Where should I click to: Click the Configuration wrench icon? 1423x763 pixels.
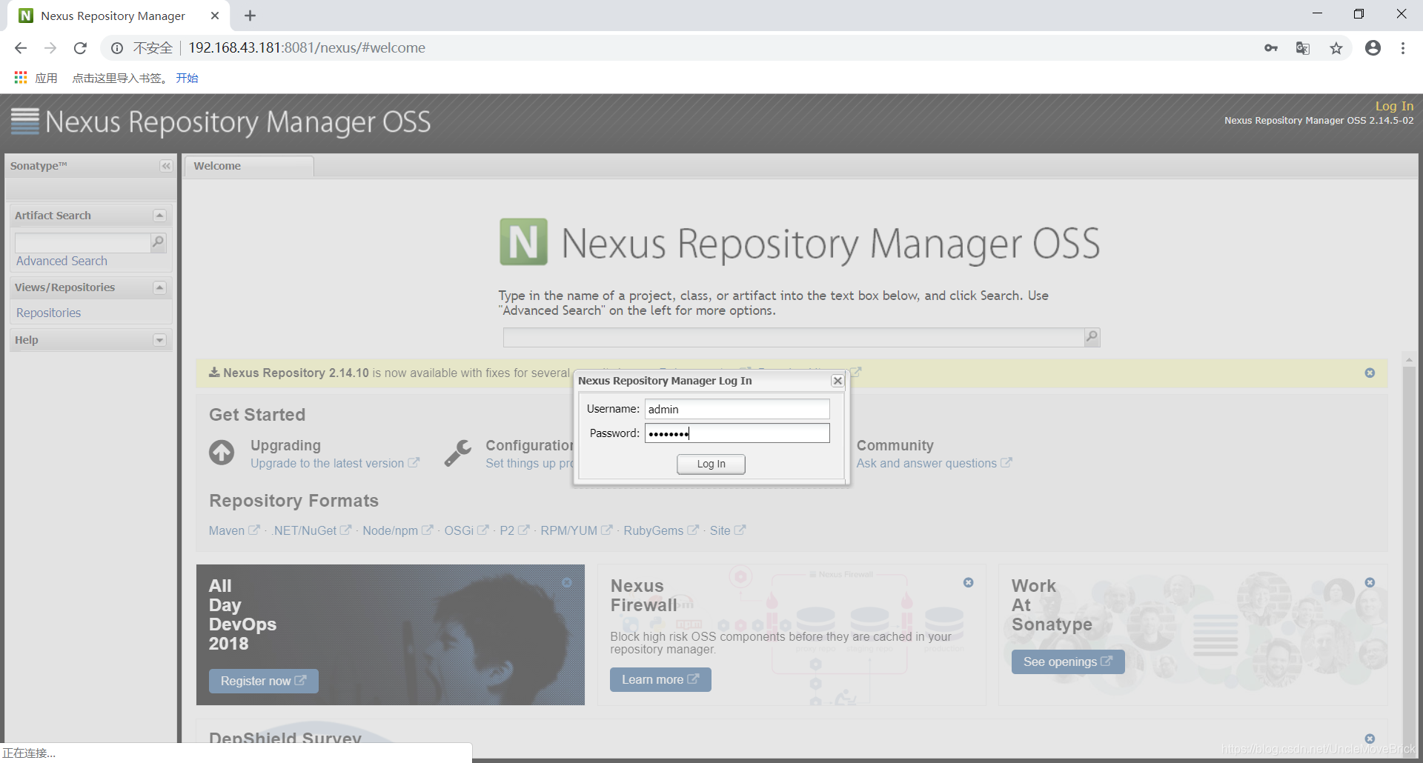pos(457,453)
